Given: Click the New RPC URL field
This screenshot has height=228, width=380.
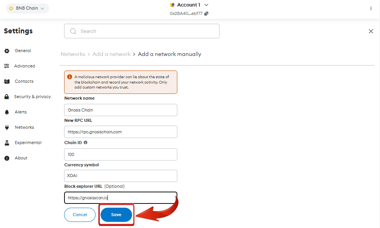Looking at the screenshot, I should (121, 132).
